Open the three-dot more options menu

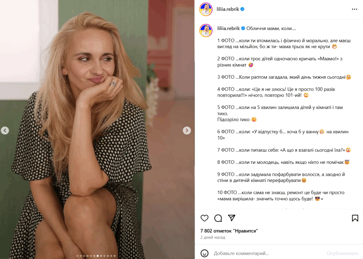355,9
